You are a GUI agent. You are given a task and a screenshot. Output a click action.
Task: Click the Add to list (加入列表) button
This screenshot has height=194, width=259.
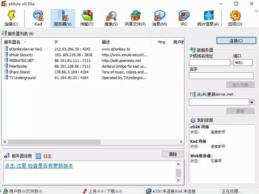click(x=240, y=85)
